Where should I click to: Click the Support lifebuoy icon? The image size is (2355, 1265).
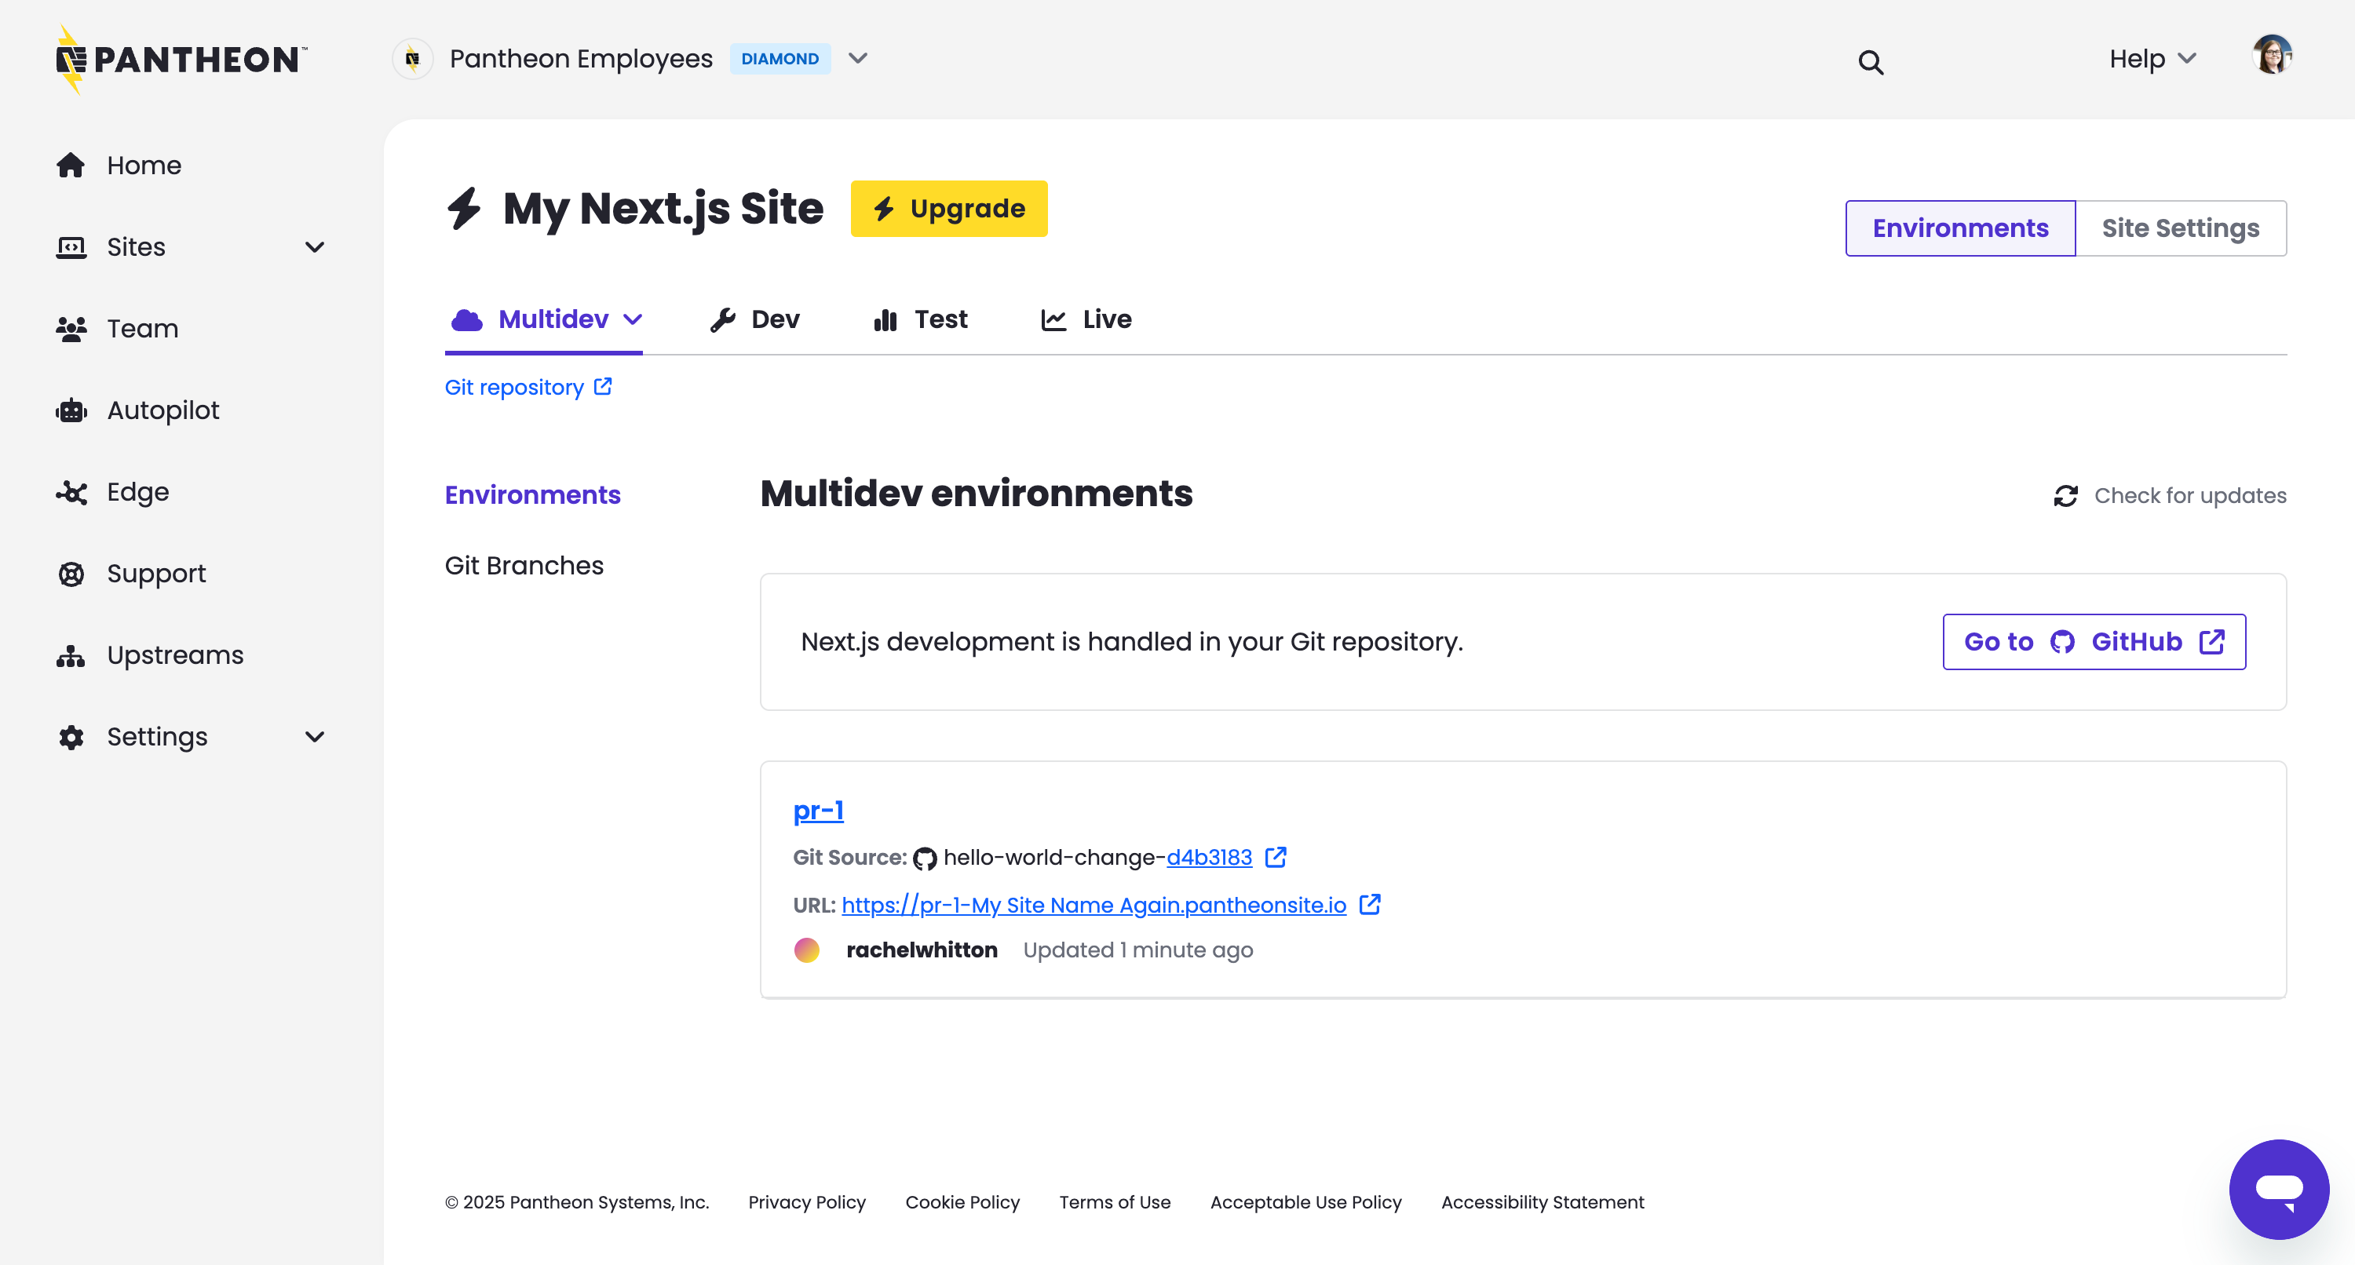71,574
